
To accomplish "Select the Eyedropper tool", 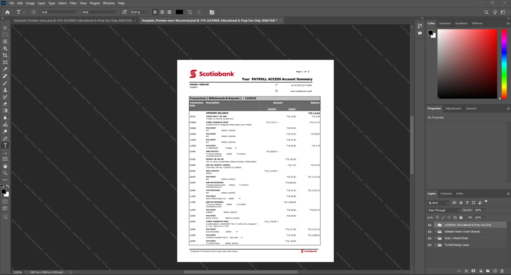I will pyautogui.click(x=5, y=69).
